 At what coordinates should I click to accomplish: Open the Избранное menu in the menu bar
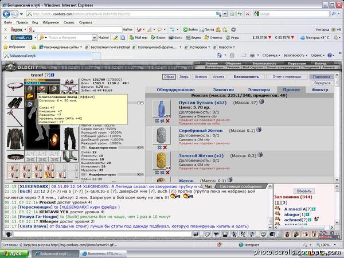[50, 22]
